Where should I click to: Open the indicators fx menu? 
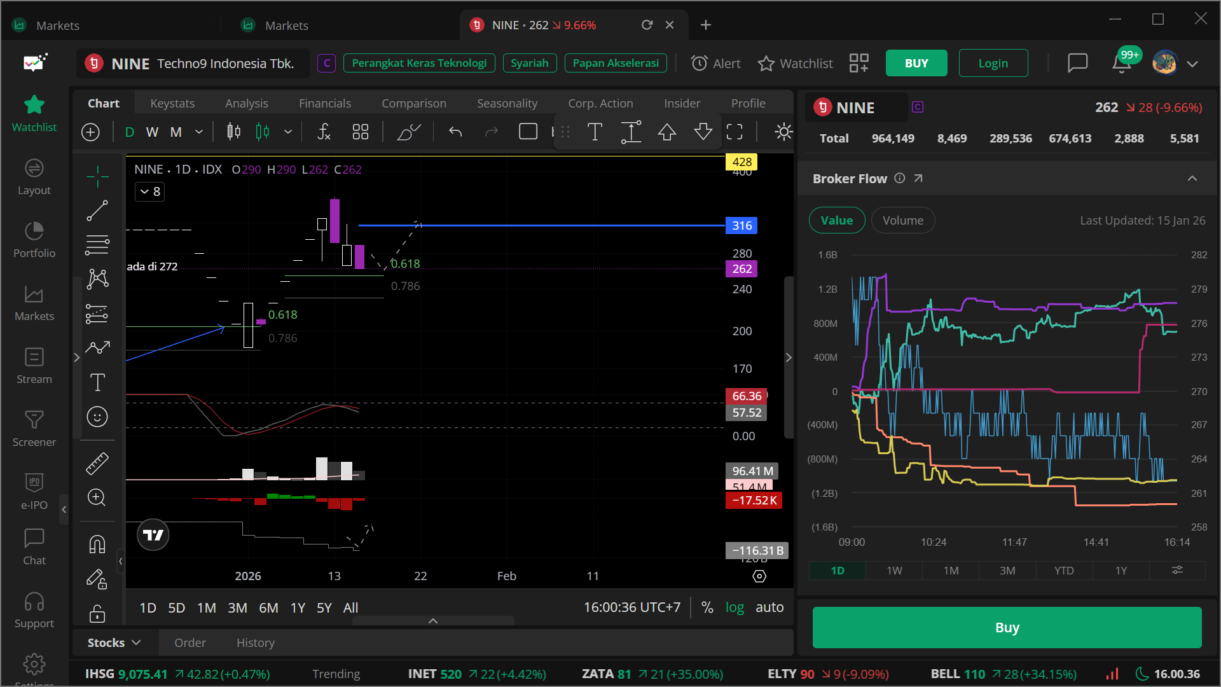click(324, 132)
